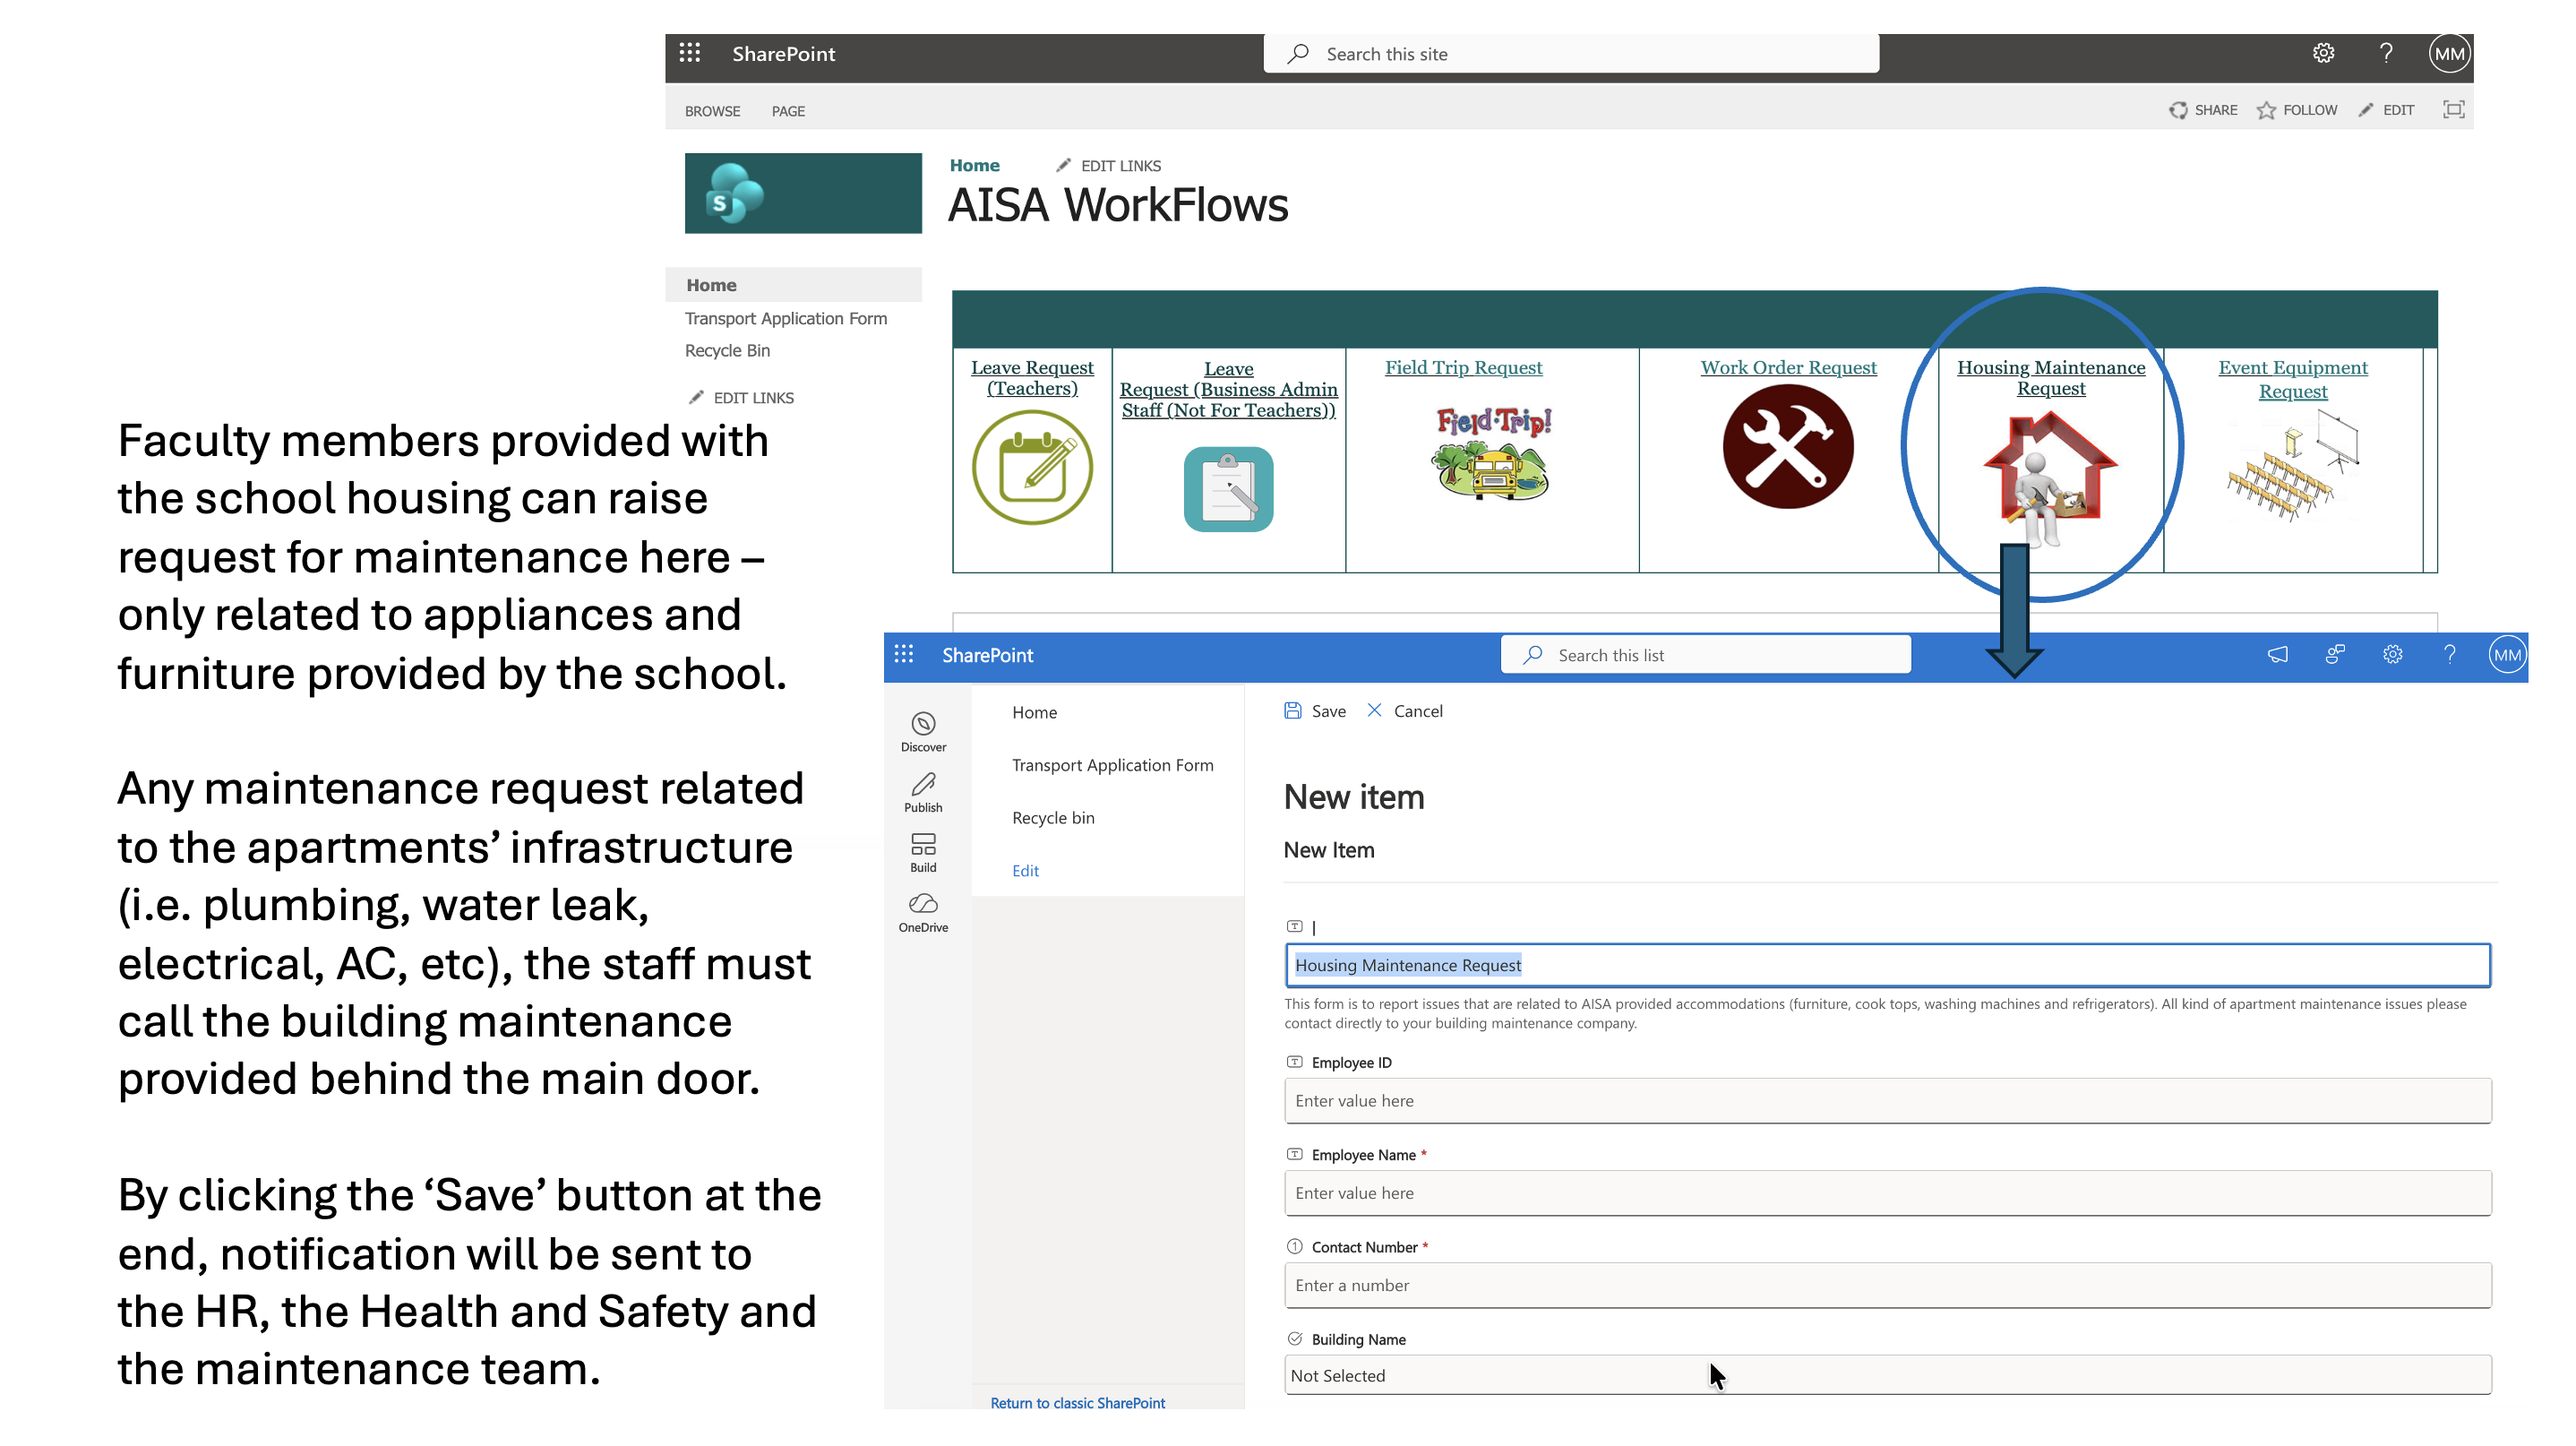The height and width of the screenshot is (1446, 2576).
Task: Open settings gear in the top SharePoint header
Action: (2324, 54)
